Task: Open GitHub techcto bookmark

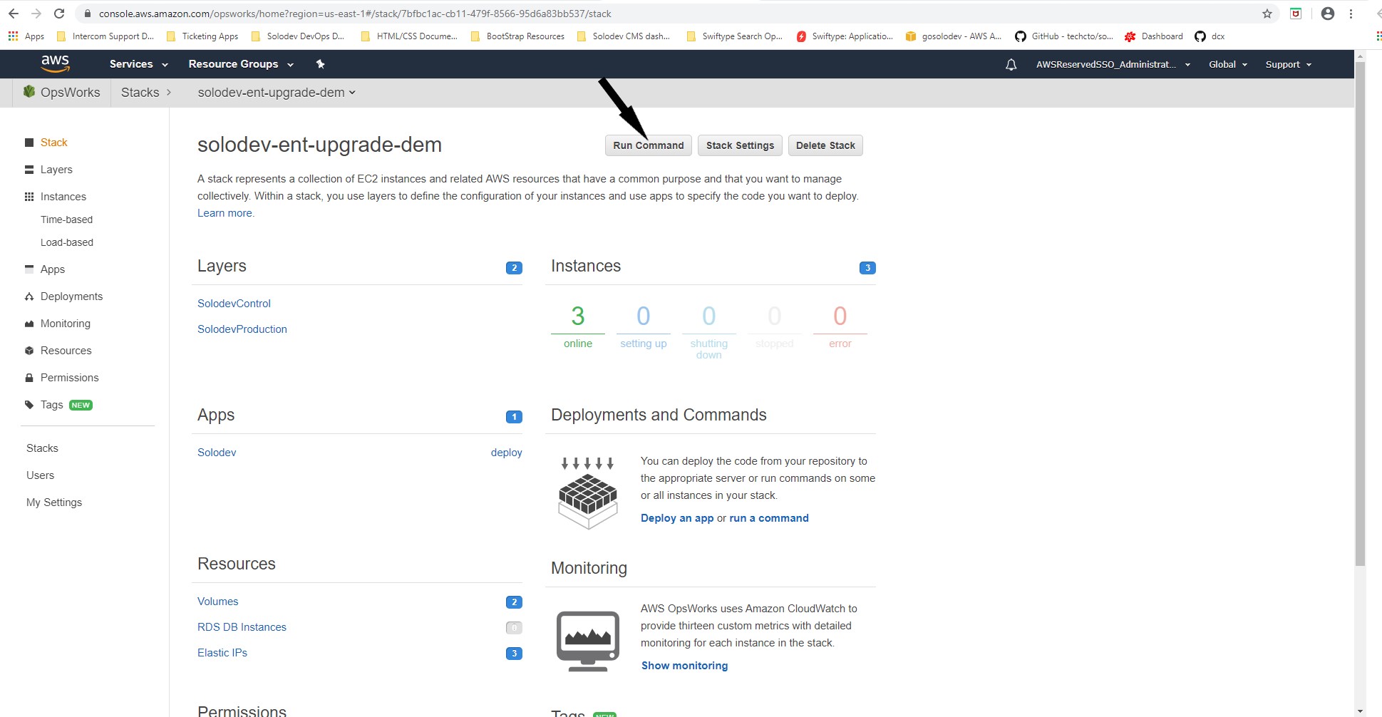Action: 1064,36
